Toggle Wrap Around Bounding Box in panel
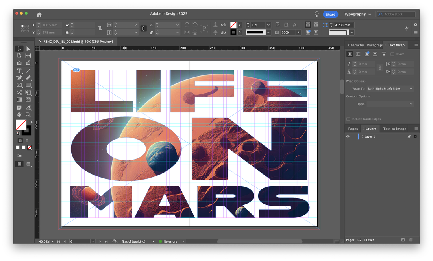The image size is (433, 261). tap(358, 54)
